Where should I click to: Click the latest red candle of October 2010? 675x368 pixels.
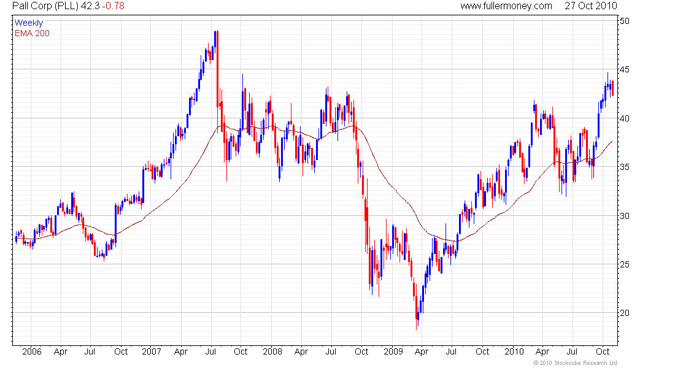(612, 88)
